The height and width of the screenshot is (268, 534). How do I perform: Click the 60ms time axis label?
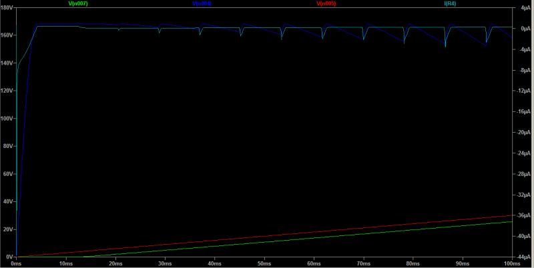point(314,263)
